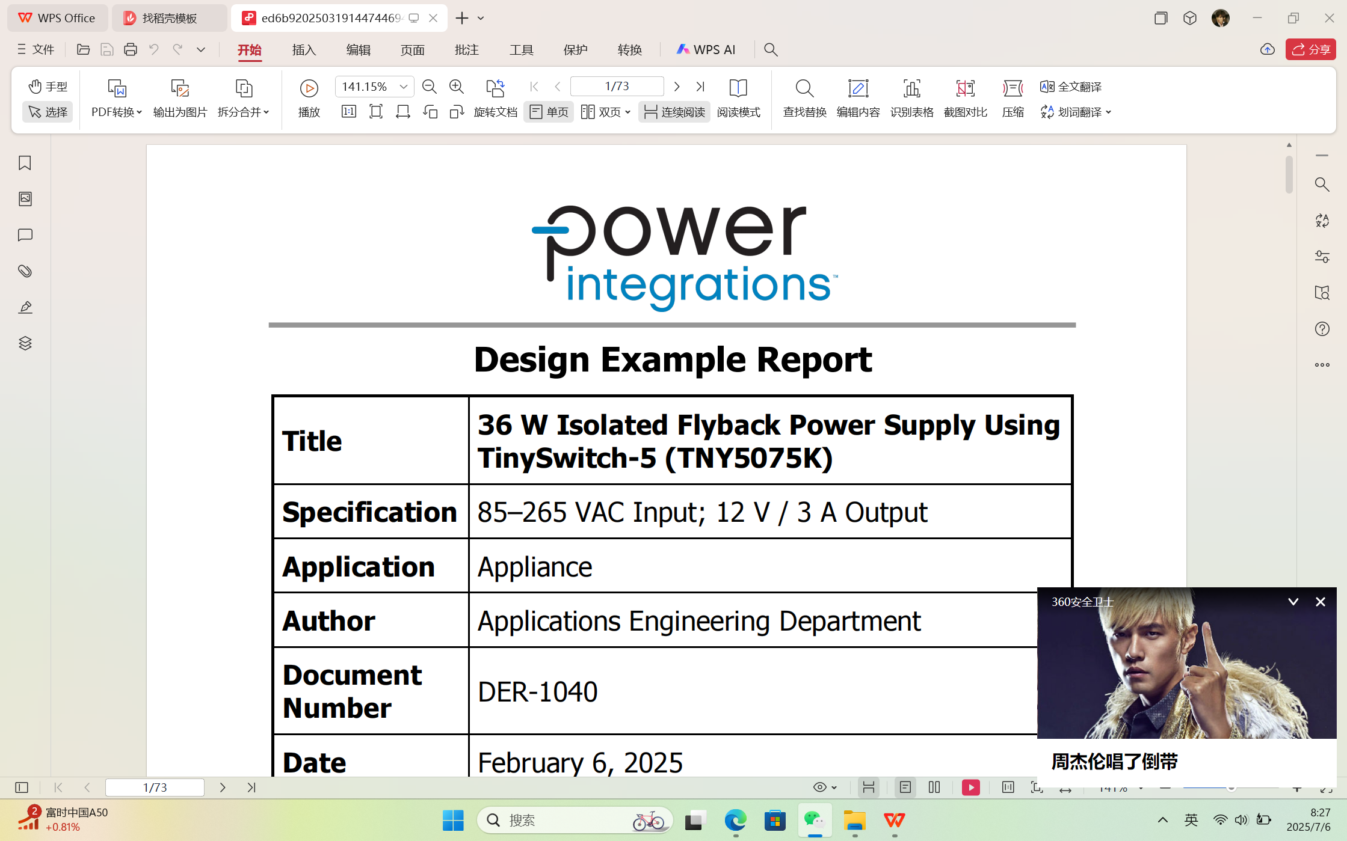Toggle continuous scroll icon in status bar
The image size is (1347, 841).
click(868, 787)
